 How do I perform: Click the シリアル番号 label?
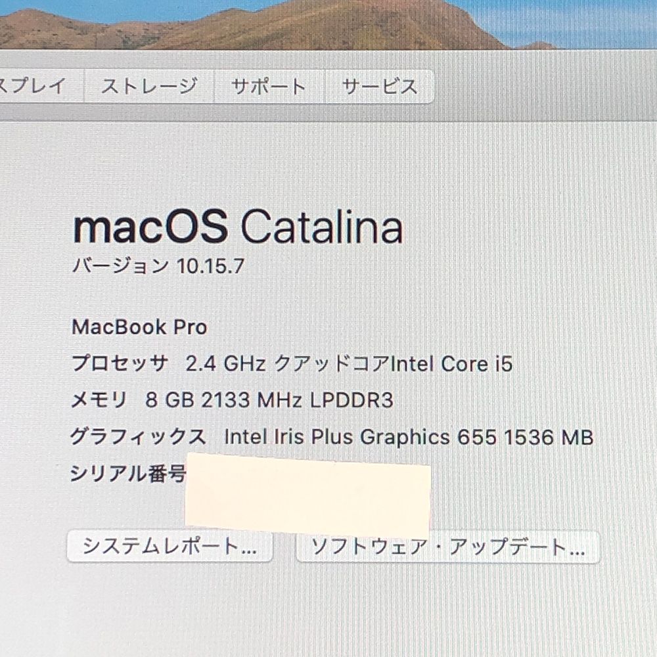coord(128,474)
